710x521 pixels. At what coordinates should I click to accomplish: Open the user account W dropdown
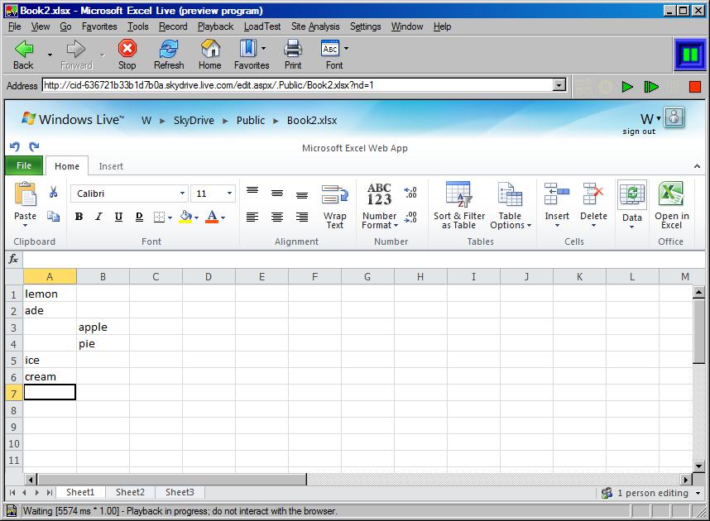tap(650, 119)
